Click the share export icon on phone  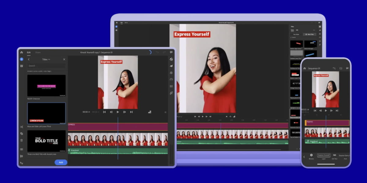(x=341, y=68)
